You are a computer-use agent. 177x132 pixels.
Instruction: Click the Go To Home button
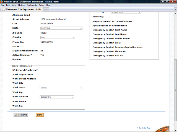(x=21, y=115)
